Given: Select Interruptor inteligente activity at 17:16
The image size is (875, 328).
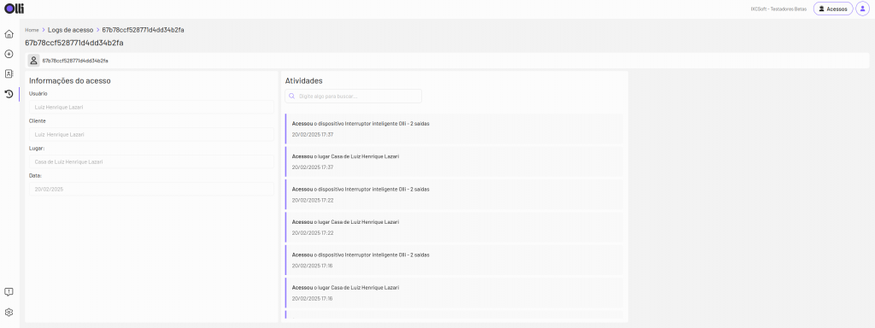Looking at the screenshot, I should [455, 260].
